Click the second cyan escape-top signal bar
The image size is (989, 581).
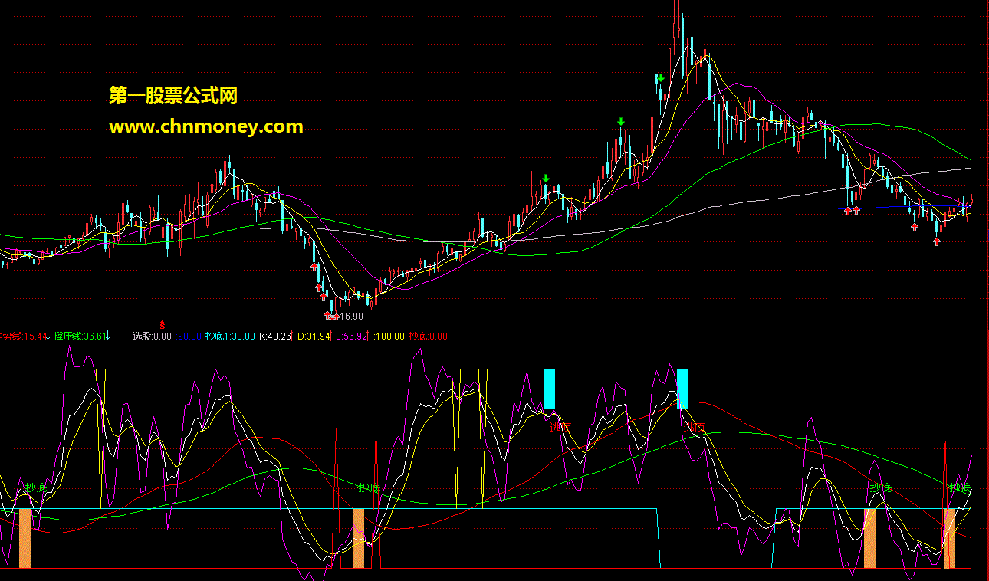pos(682,389)
